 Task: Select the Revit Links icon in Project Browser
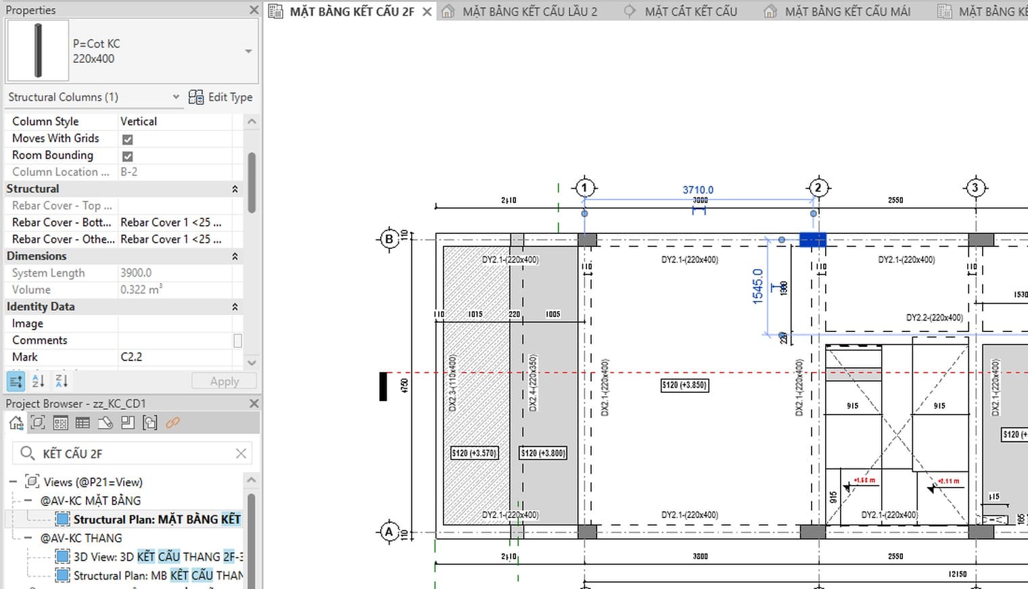click(x=172, y=423)
